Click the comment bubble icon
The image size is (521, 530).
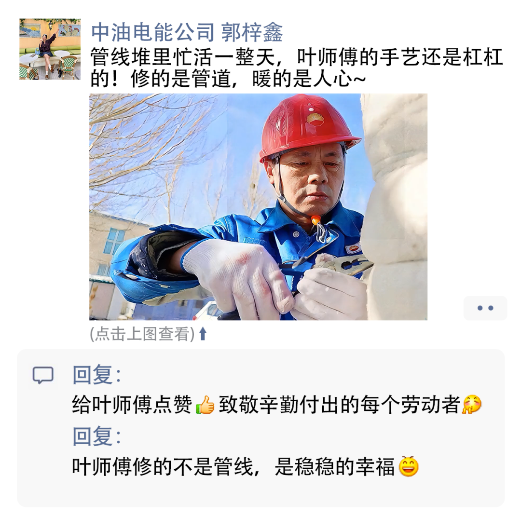pyautogui.click(x=43, y=375)
